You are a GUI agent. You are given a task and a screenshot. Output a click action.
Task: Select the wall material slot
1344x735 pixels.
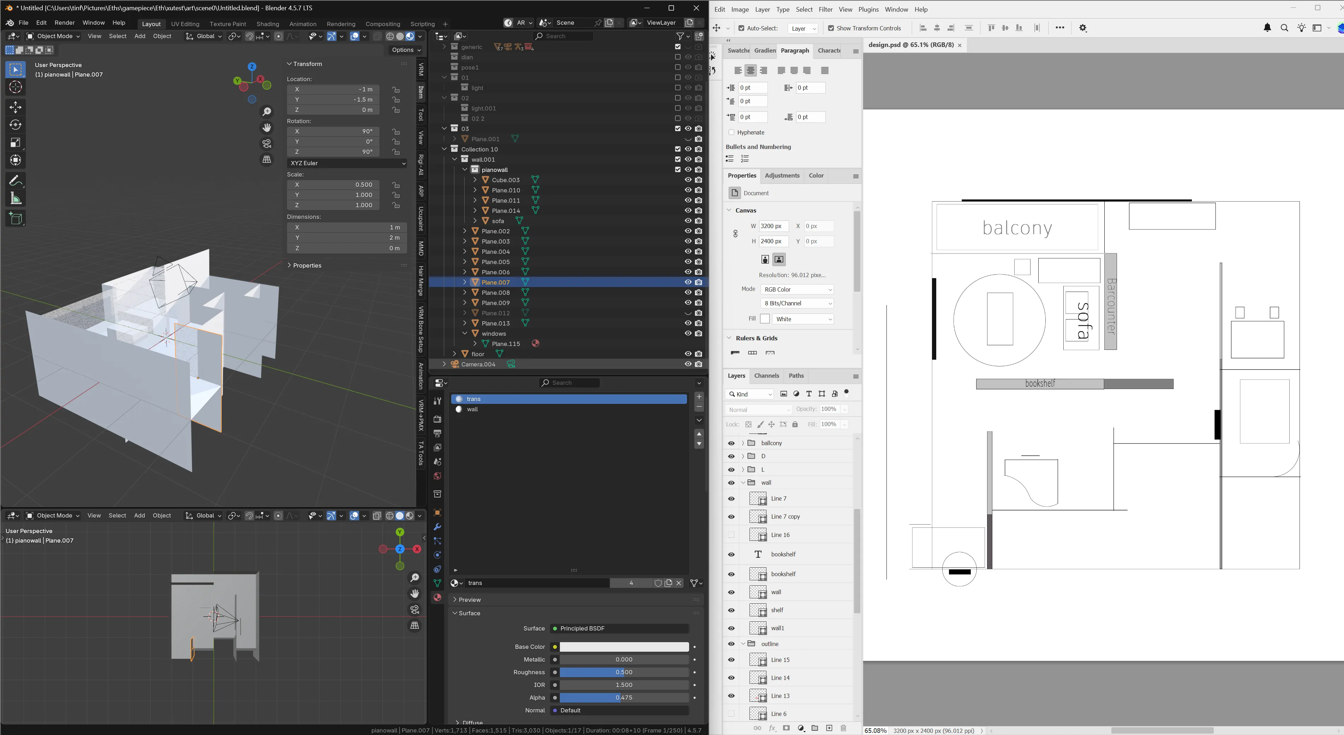(x=569, y=410)
